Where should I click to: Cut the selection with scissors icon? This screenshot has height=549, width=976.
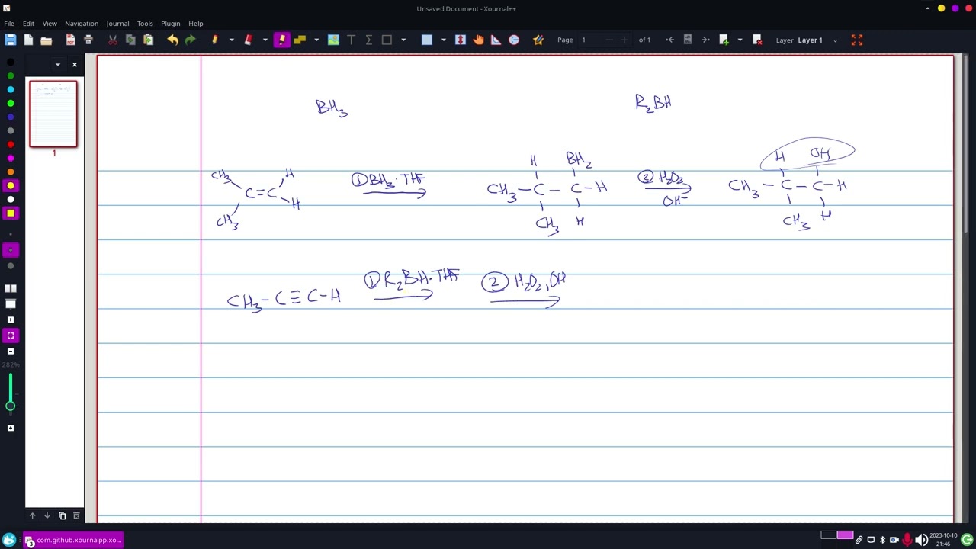pos(113,40)
